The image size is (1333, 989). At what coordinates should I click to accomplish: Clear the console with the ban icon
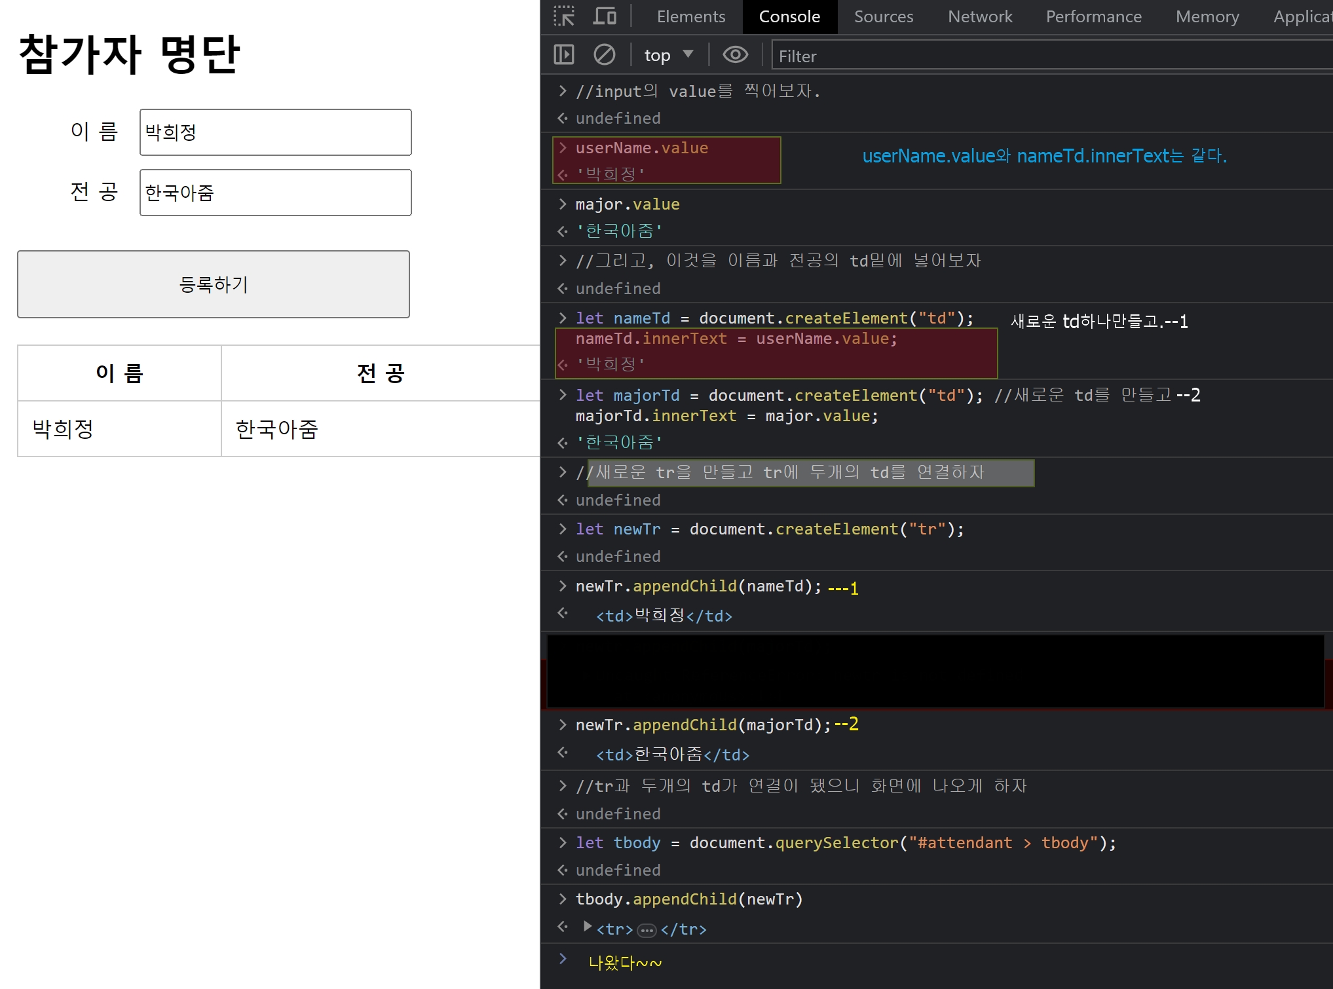pyautogui.click(x=604, y=55)
